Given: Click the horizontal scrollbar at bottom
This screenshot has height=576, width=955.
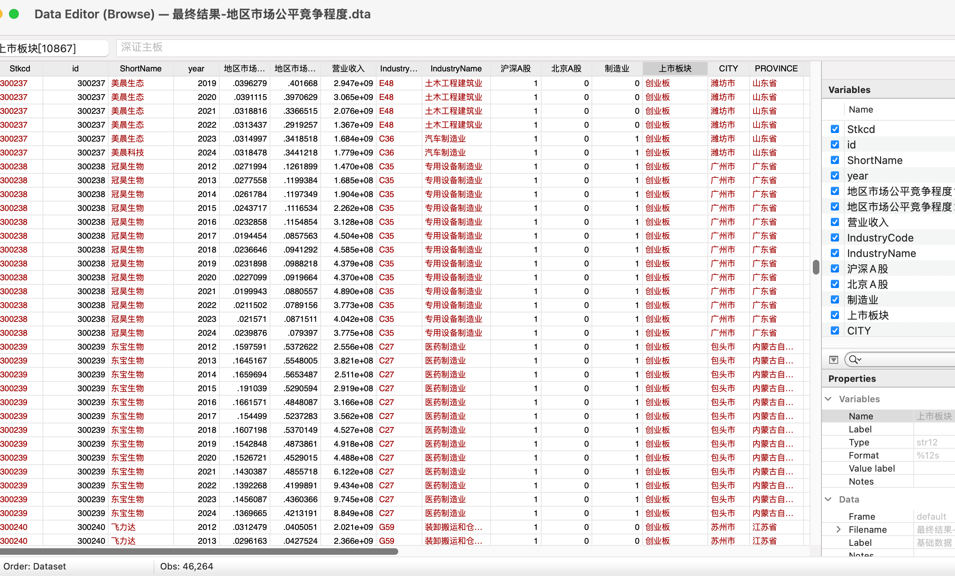Looking at the screenshot, I should click(x=199, y=552).
